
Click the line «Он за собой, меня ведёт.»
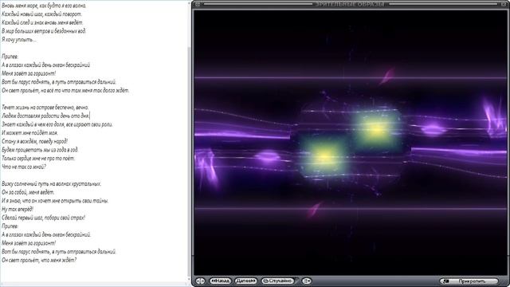coord(28,192)
